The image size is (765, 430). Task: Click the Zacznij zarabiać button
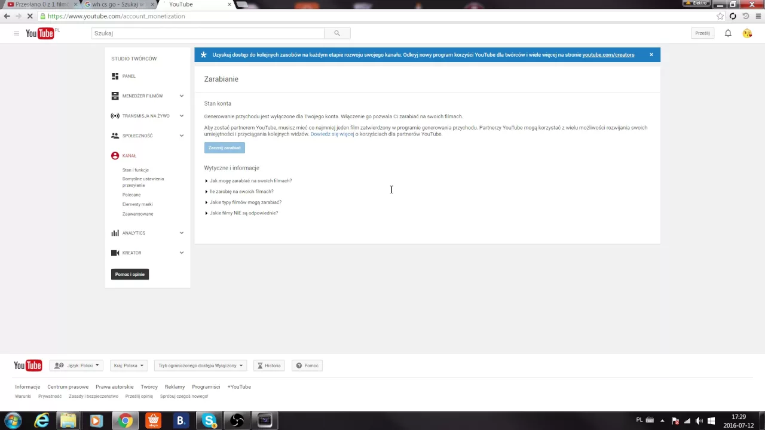(225, 148)
